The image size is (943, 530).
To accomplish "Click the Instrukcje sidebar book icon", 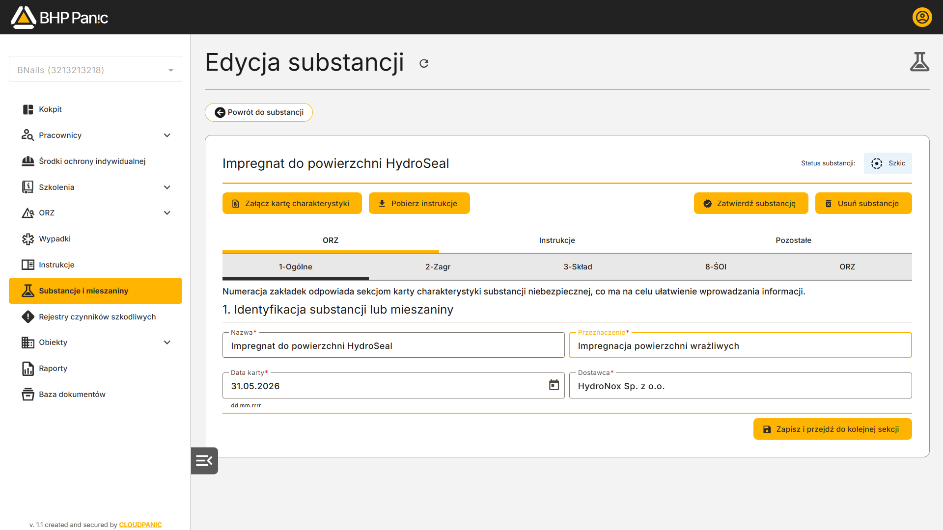I will pos(28,265).
